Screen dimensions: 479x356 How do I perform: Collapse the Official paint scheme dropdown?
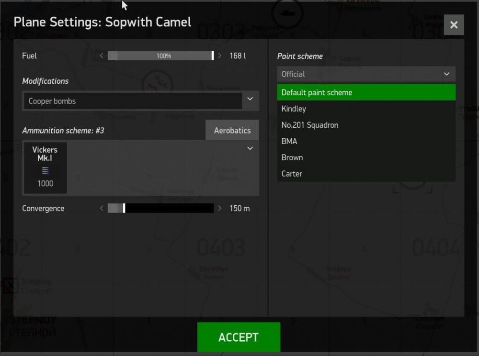coord(446,74)
